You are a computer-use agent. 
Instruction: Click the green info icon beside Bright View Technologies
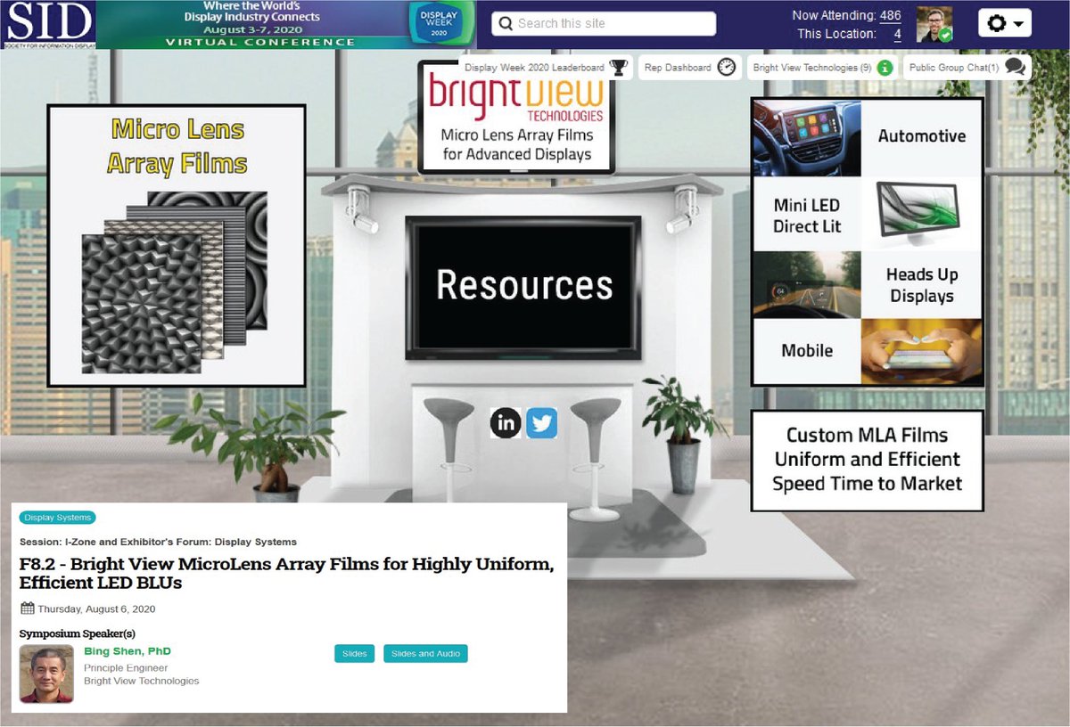pos(885,68)
